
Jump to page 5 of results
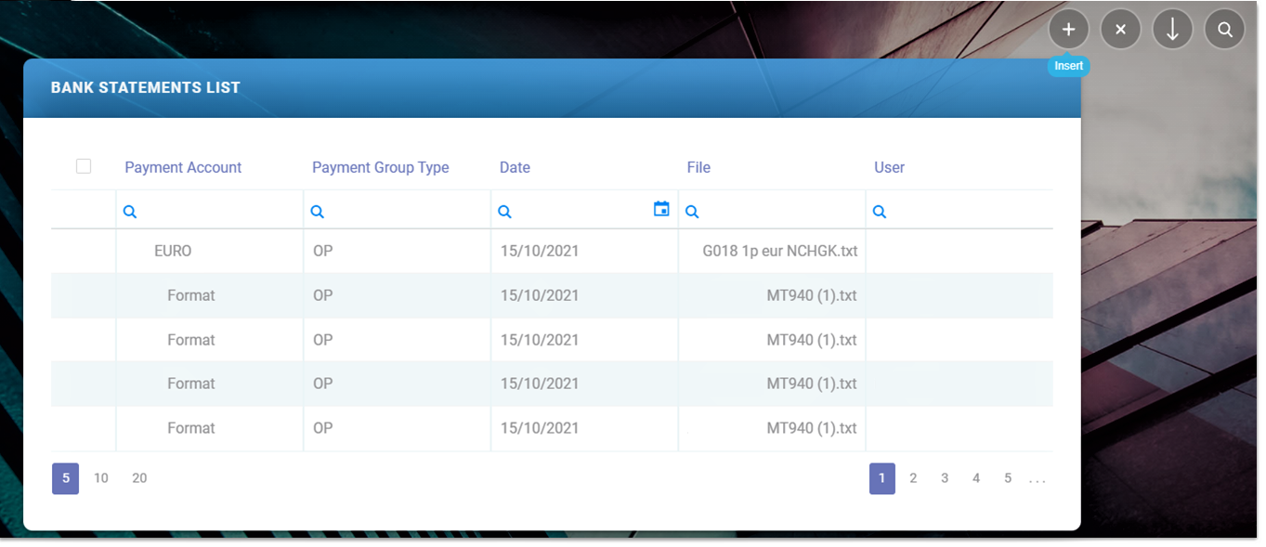(x=1008, y=478)
